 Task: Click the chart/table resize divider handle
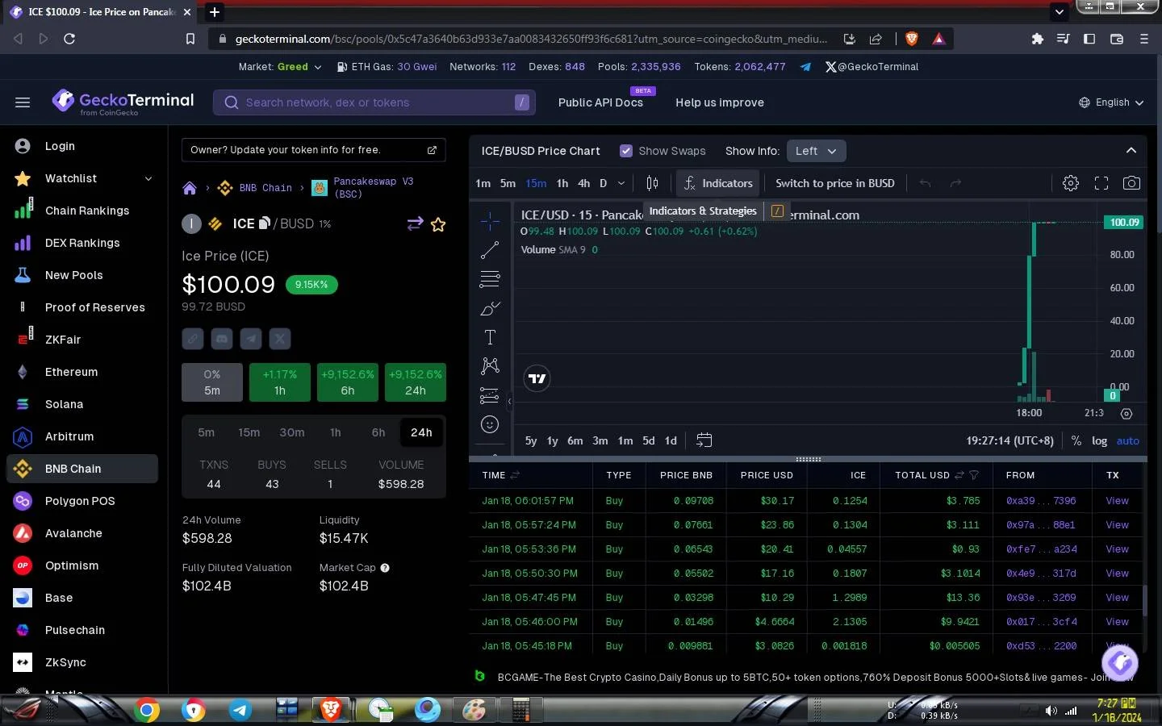[x=808, y=459]
